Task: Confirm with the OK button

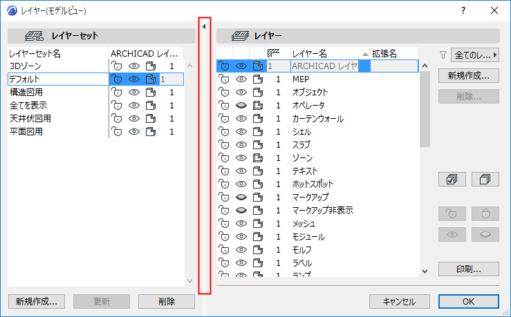Action: click(x=469, y=301)
